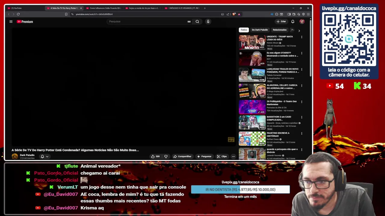Viewport: 385px width, 216px height.
Task: Open the browser main menu
Action: 308,14
